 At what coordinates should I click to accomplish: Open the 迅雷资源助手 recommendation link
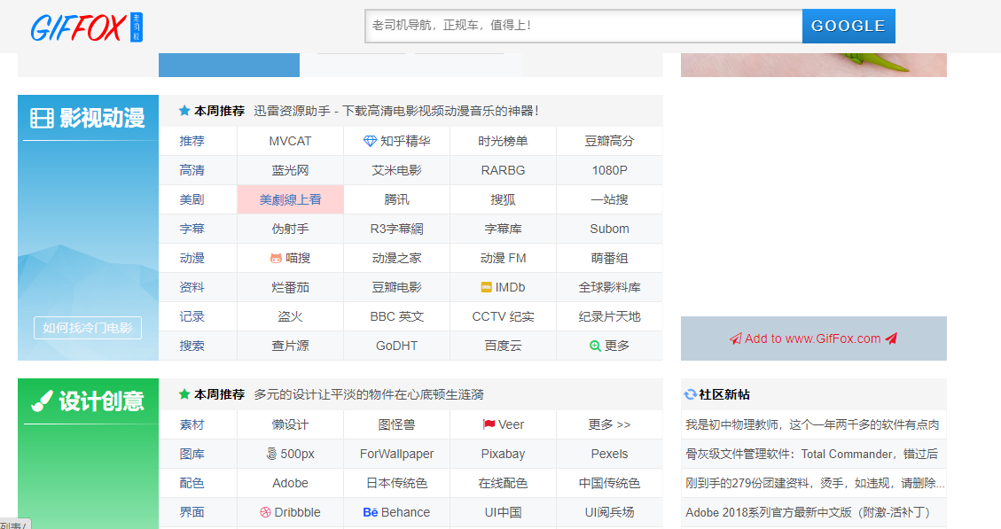395,111
